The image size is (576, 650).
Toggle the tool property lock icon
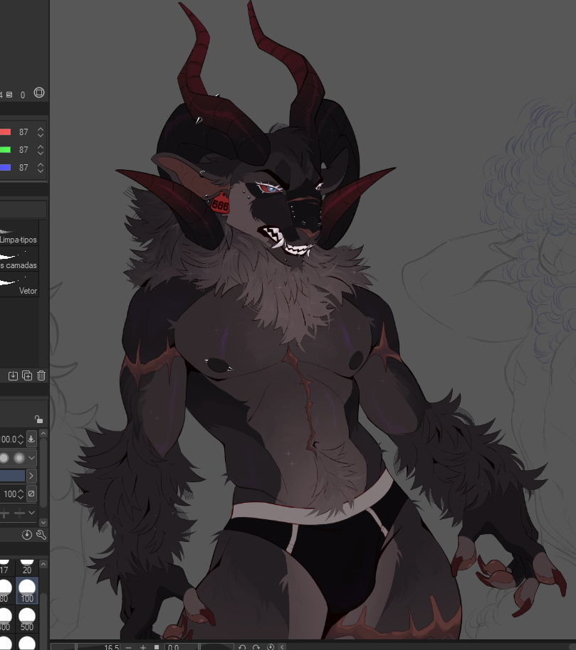pos(38,420)
